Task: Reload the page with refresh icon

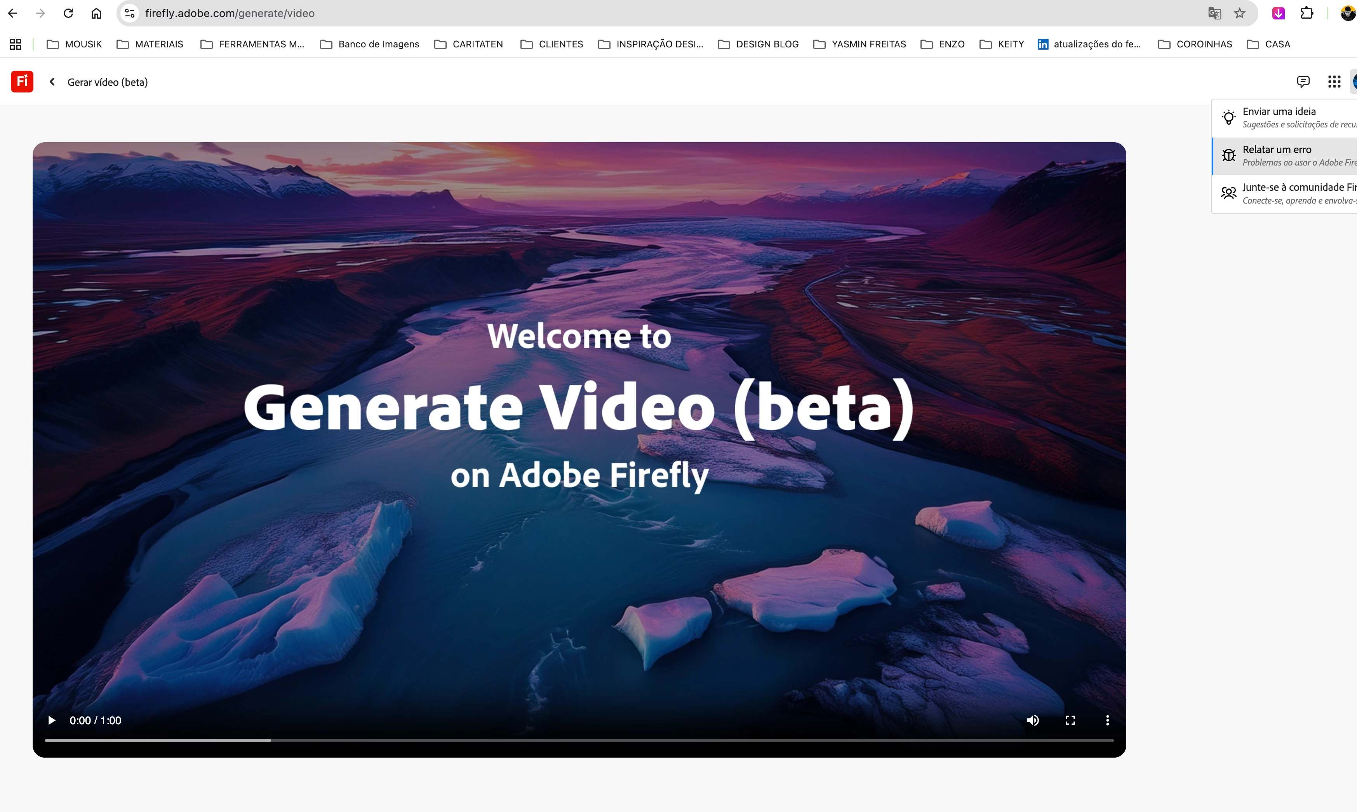Action: coord(68,13)
